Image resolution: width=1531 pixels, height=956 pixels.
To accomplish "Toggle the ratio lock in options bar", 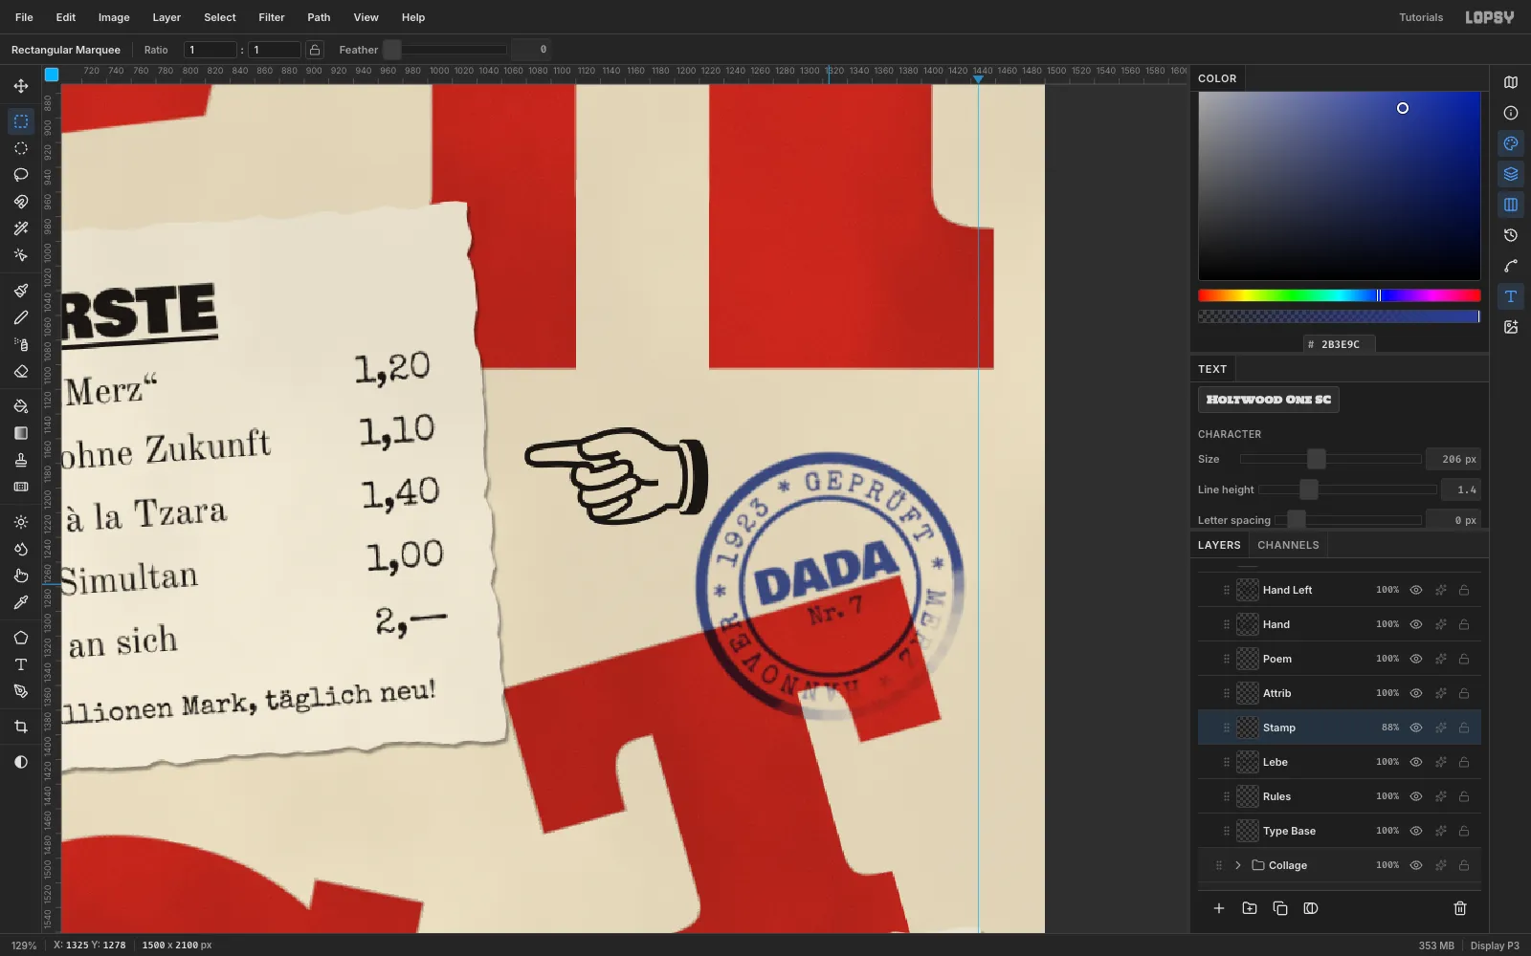I will click(315, 50).
